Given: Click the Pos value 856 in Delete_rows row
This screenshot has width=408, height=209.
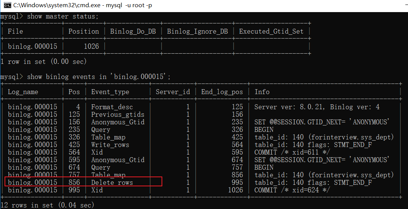Looking at the screenshot, I should (x=74, y=183).
